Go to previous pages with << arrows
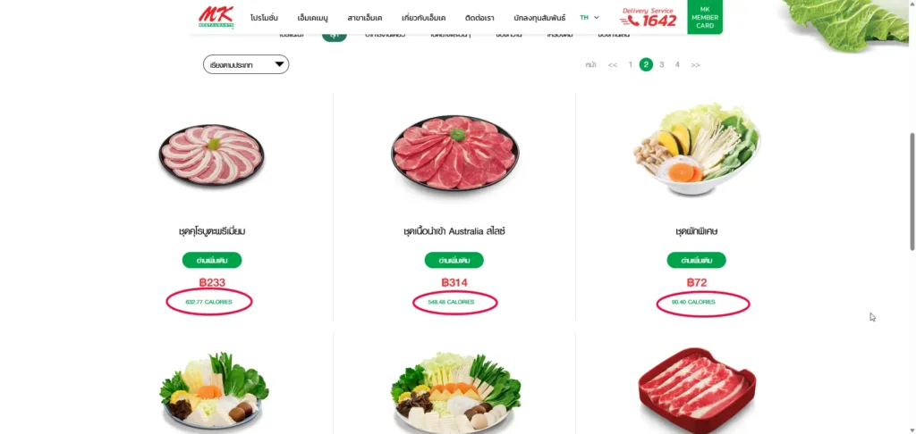The width and height of the screenshot is (916, 434). point(612,65)
